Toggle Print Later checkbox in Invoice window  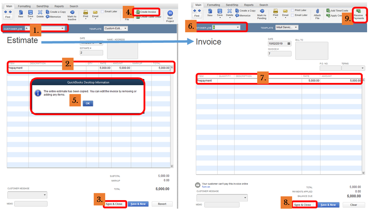[x=292, y=10]
